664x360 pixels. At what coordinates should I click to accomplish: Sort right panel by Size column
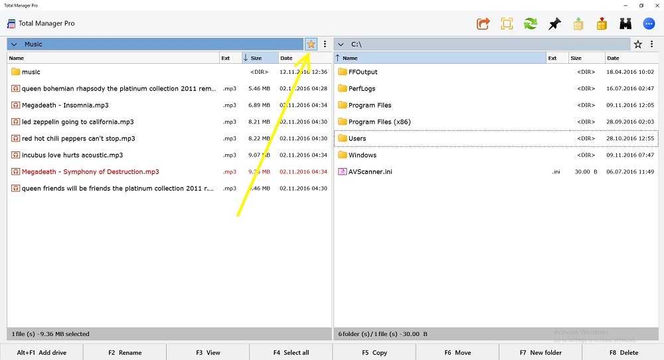(586, 58)
